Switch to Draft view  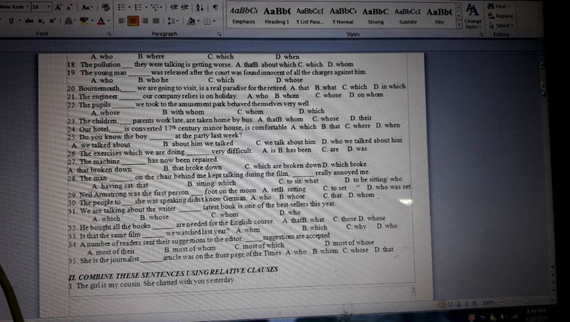pyautogui.click(x=474, y=303)
